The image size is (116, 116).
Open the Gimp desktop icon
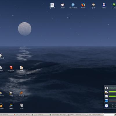[11, 94]
